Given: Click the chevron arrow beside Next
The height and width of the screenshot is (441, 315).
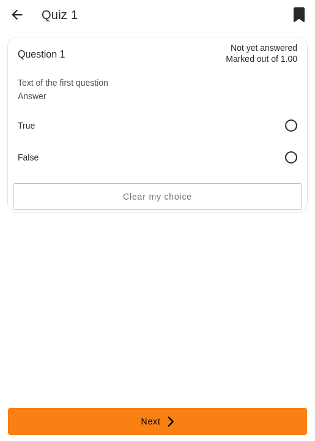Looking at the screenshot, I should (x=171, y=421).
